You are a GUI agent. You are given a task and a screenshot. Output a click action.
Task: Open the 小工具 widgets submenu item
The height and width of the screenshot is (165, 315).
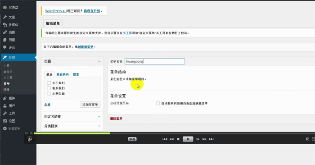coord(8,78)
